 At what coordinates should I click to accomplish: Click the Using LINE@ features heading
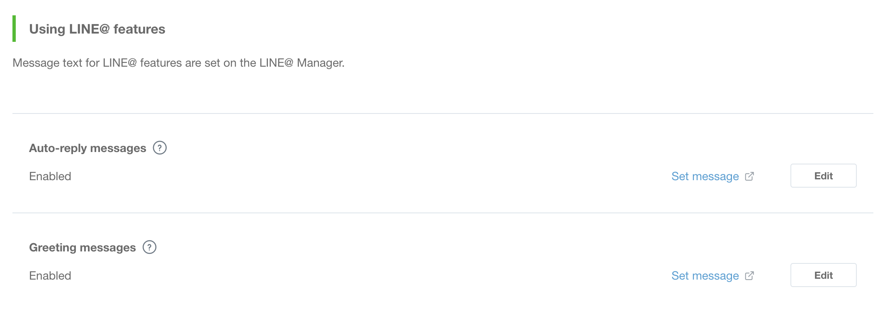click(x=97, y=29)
